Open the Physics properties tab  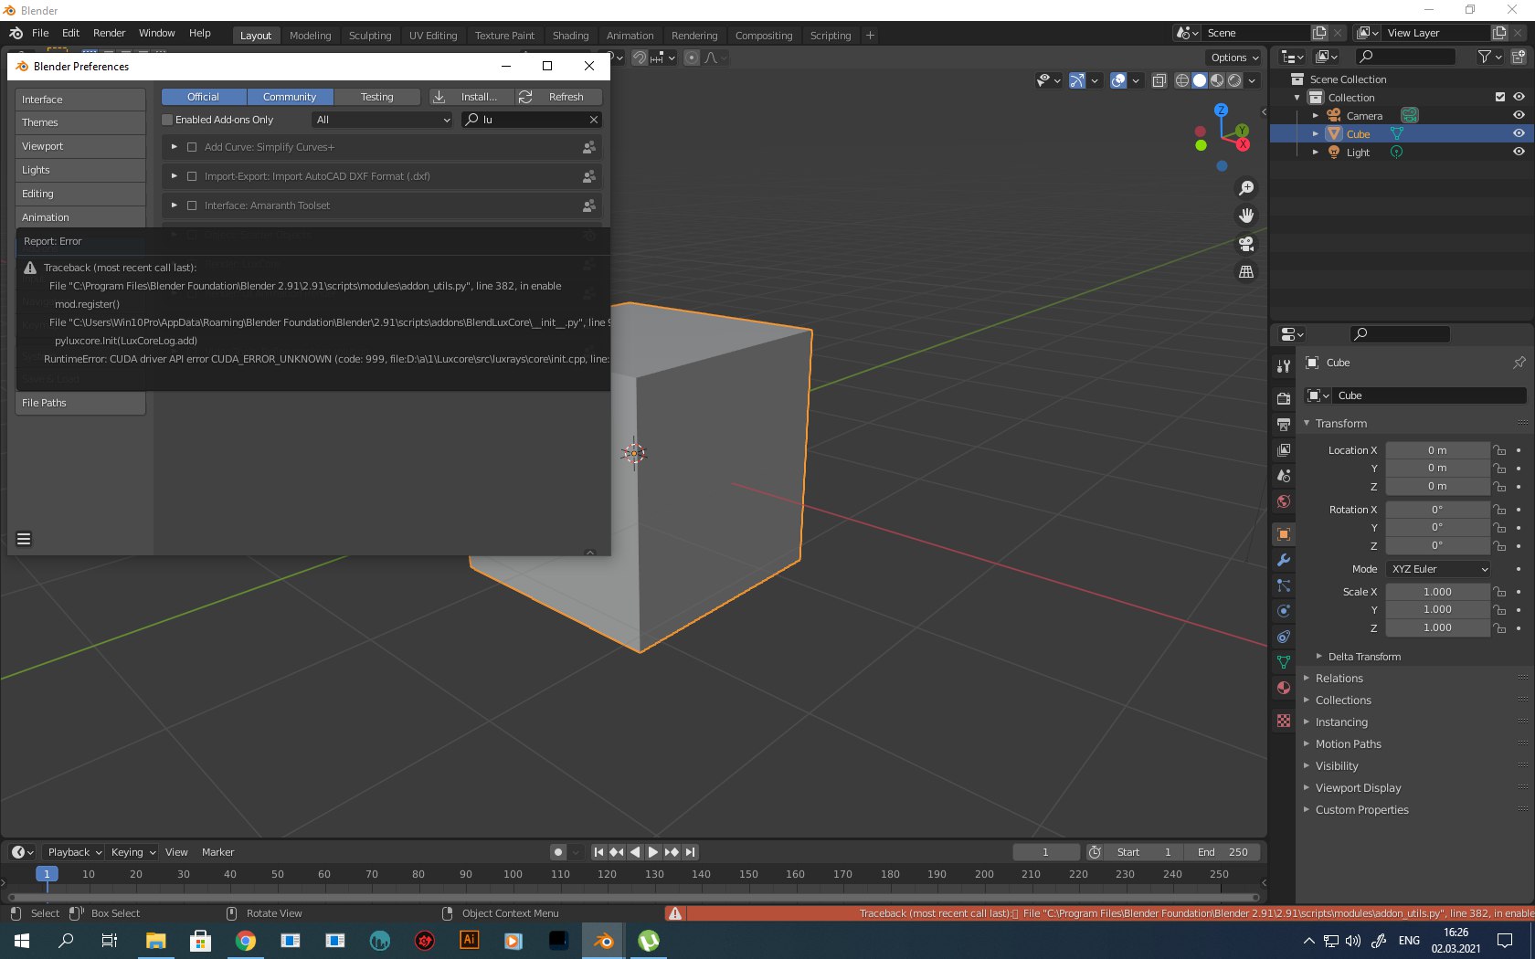coord(1284,611)
